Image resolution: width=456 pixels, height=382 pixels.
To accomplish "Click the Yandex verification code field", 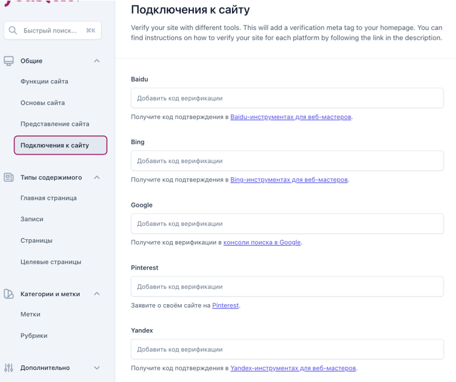I will coord(287,350).
